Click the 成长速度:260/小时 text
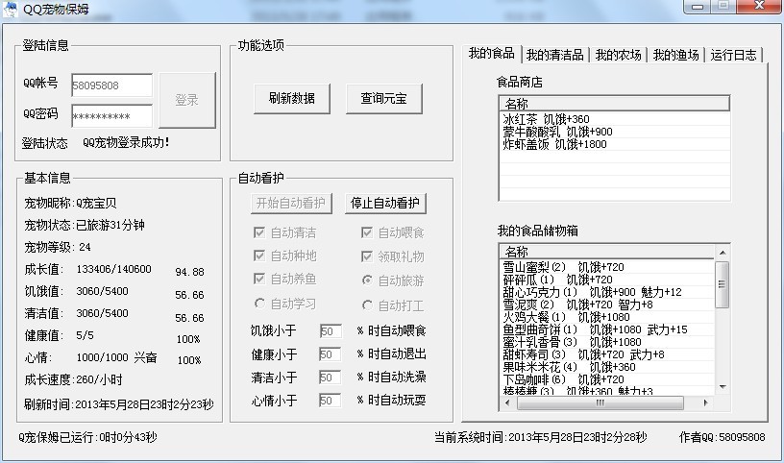 (x=73, y=379)
